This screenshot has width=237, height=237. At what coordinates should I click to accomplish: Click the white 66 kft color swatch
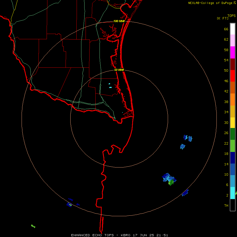[233, 29]
